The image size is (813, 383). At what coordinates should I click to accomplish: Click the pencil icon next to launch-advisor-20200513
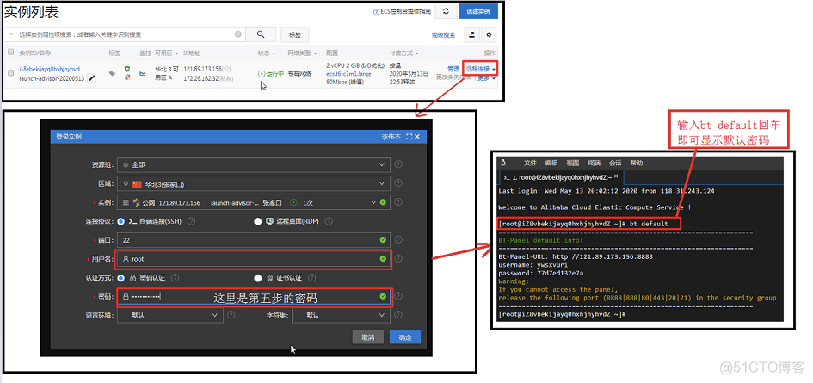click(92, 77)
